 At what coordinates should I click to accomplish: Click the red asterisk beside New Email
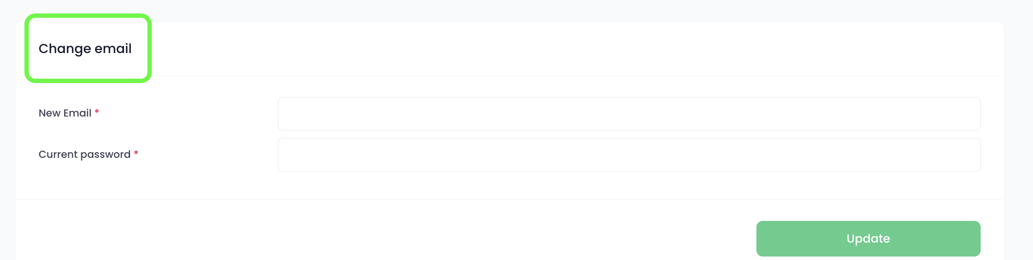click(x=97, y=112)
